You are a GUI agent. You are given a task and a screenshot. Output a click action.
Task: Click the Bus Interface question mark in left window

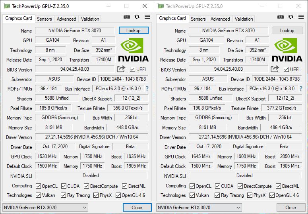[x=147, y=89]
